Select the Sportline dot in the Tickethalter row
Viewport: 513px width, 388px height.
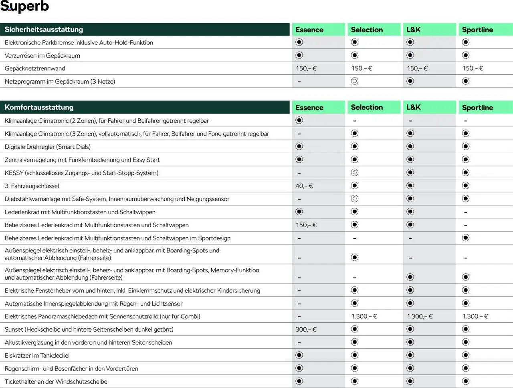[466, 381]
